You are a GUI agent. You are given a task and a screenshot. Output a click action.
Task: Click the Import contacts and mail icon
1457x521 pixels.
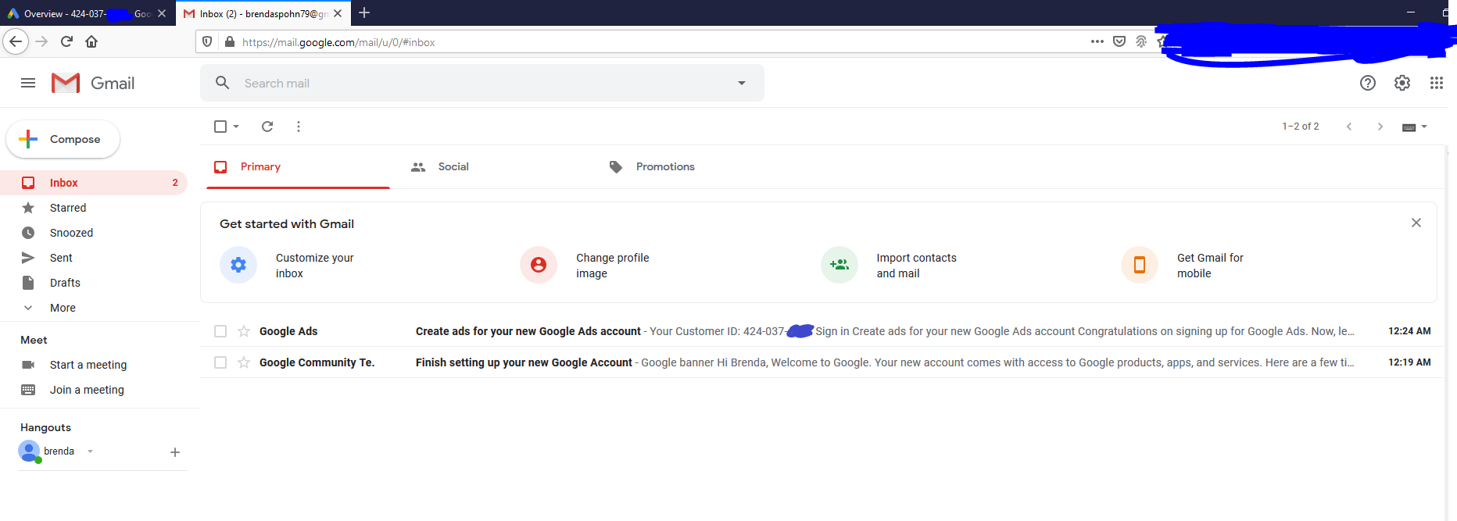point(839,265)
